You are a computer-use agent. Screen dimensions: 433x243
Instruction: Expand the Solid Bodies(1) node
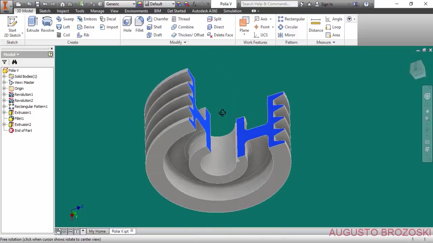click(4, 77)
